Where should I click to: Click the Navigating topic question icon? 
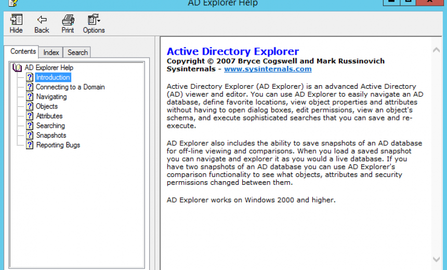click(30, 97)
